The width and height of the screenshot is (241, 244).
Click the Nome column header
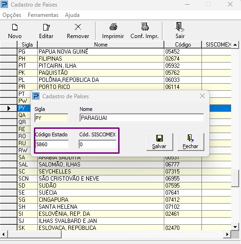[x=101, y=45]
